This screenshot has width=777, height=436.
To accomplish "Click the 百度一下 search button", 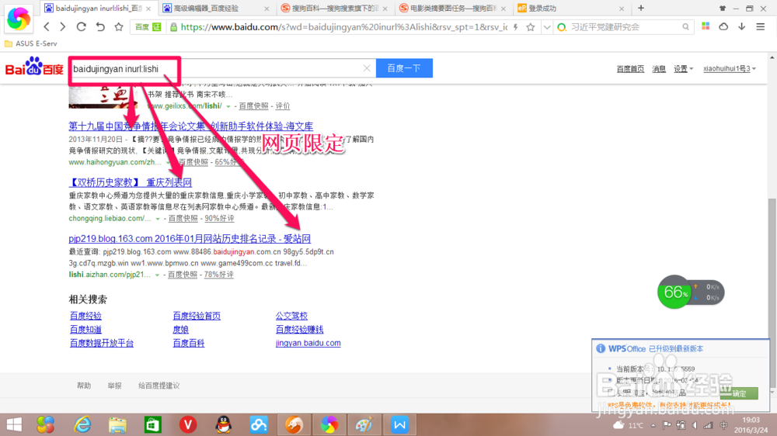I will tap(404, 68).
